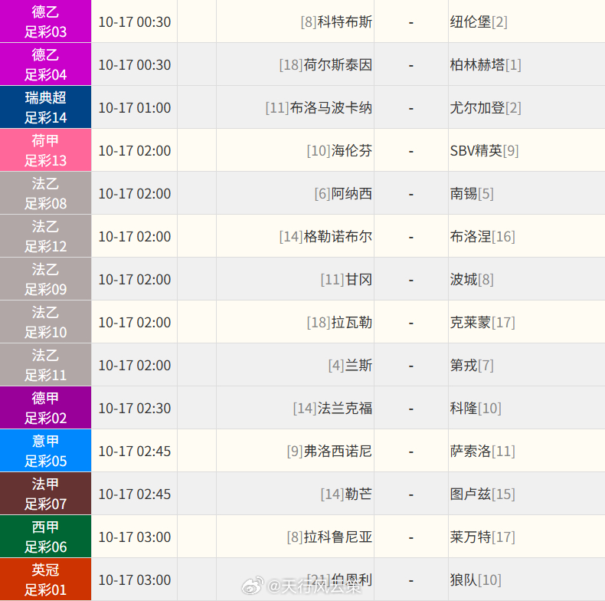Click the 意甲 足彩05 league cell
The width and height of the screenshot is (605, 601).
(45, 450)
